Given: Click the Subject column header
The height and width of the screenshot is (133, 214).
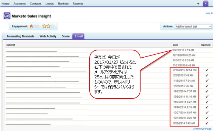Looking at the screenshot, I should (11, 45).
